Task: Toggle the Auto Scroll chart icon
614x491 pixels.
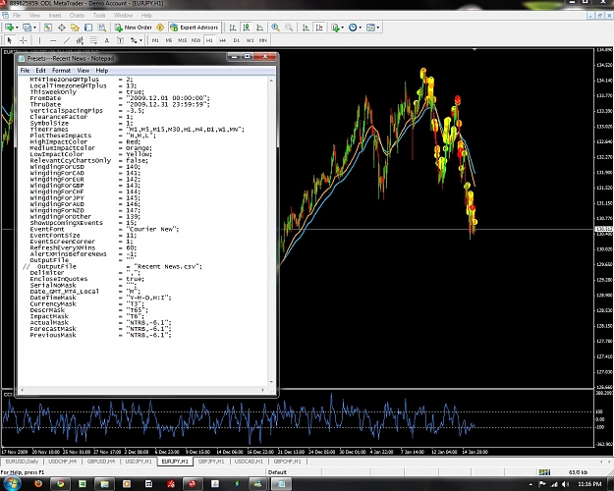Action: click(x=306, y=27)
